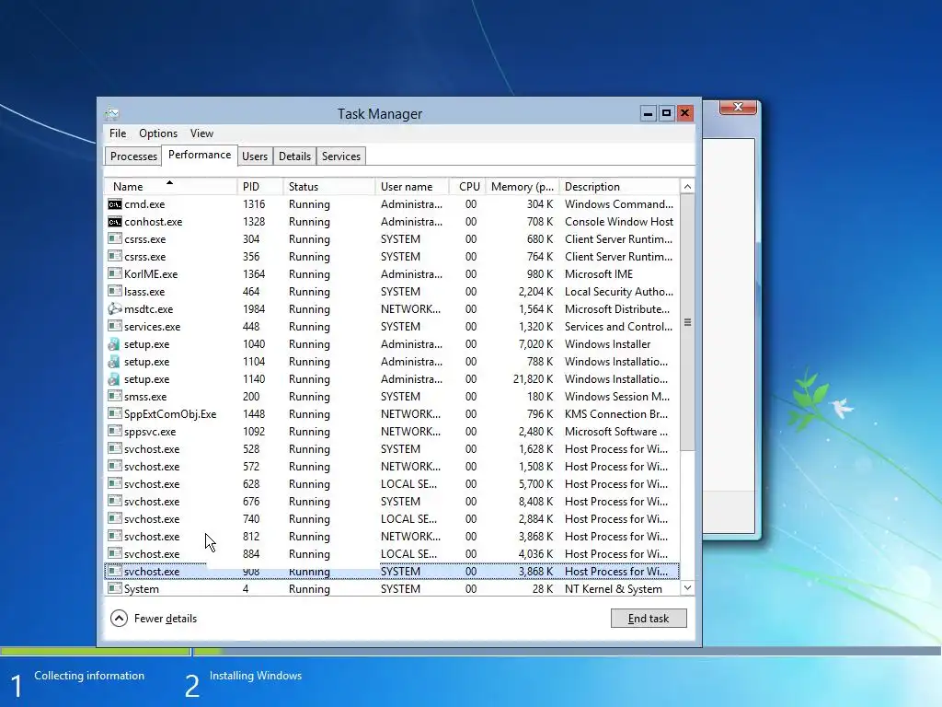This screenshot has height=707, width=942.
Task: Click the 'Console Window Host' description
Action: pos(619,221)
